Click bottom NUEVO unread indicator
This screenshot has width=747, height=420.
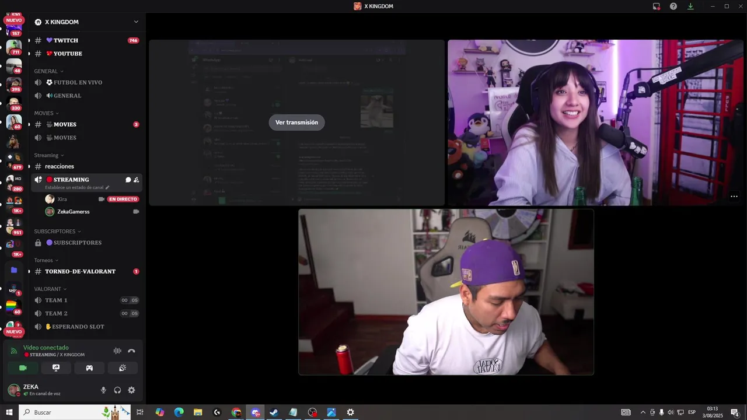click(x=14, y=332)
